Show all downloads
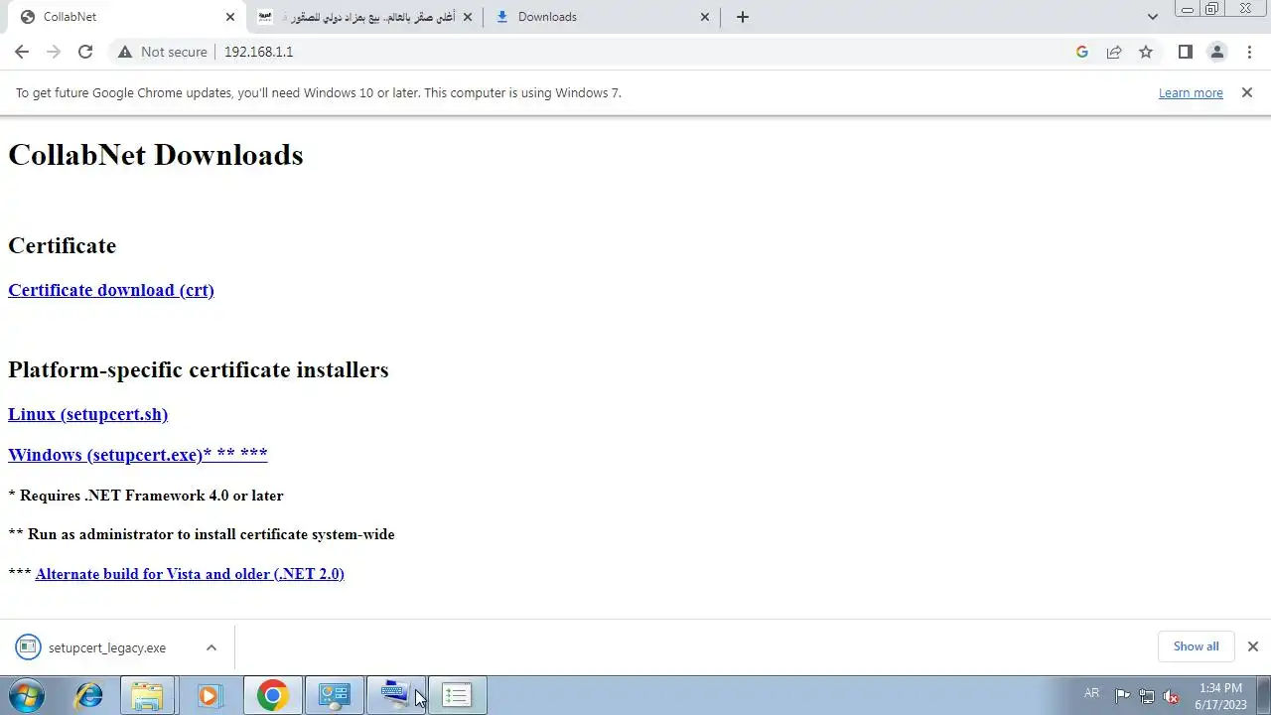The height and width of the screenshot is (715, 1271). [1196, 646]
